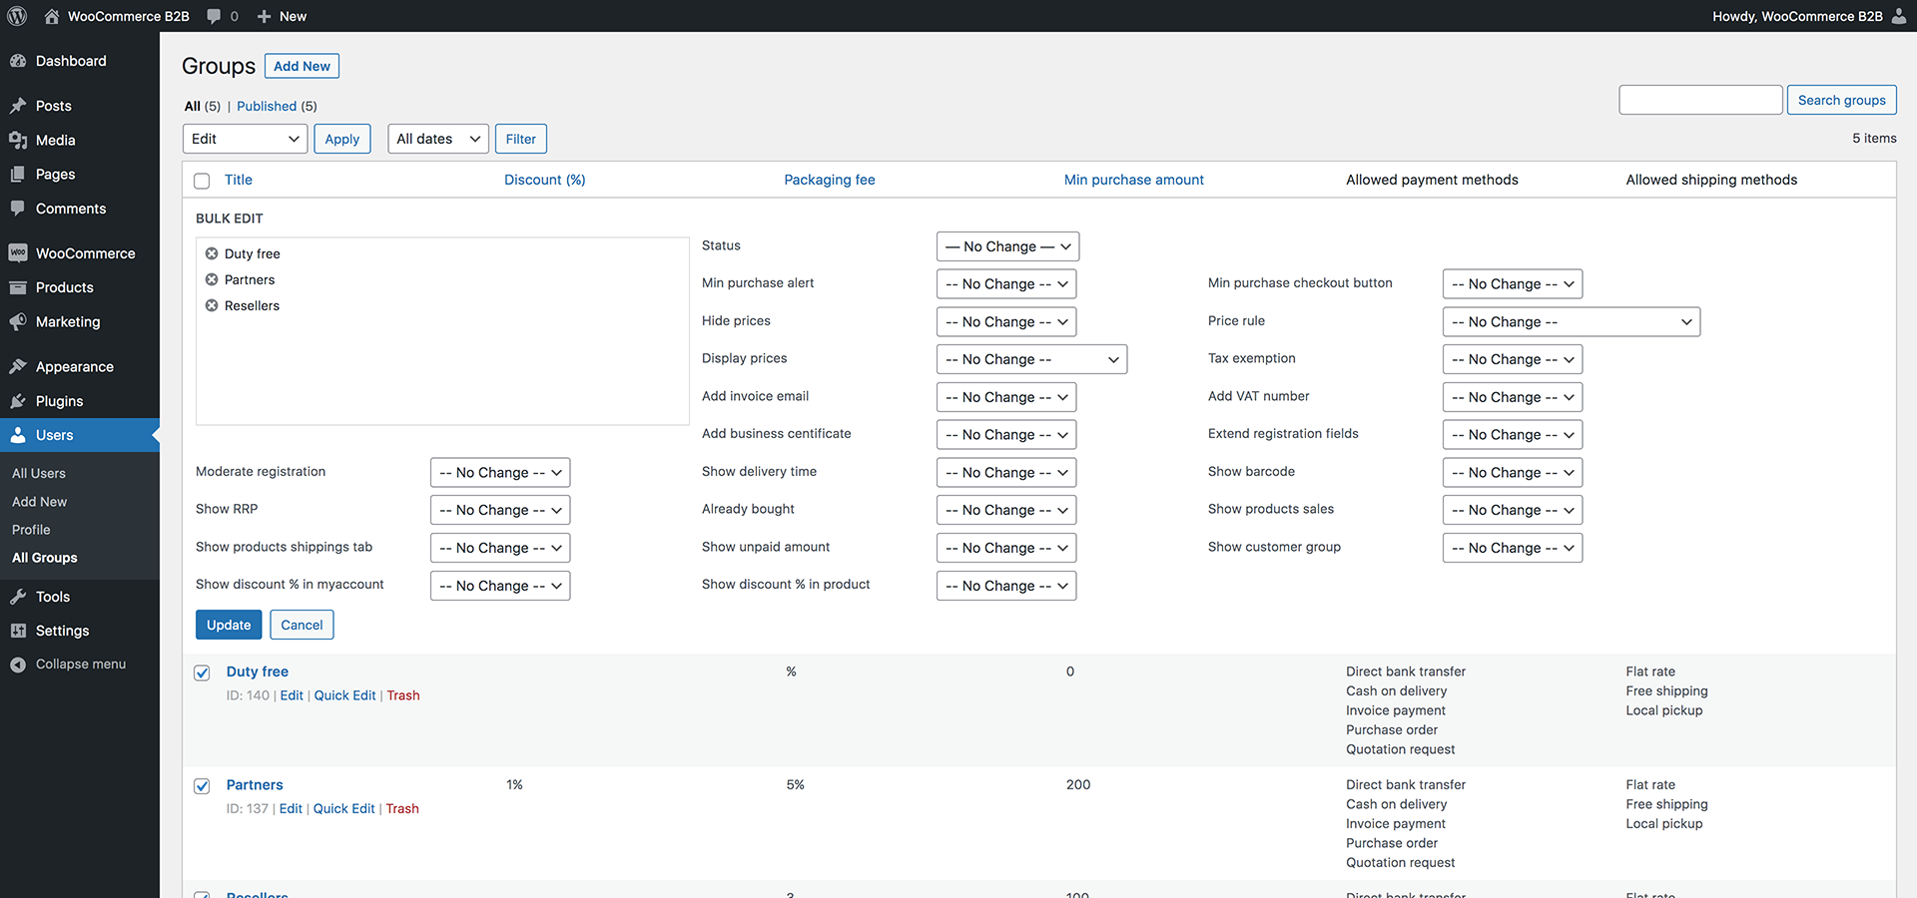The image size is (1917, 898).
Task: Open the WooCommerce sidebar menu
Action: (x=85, y=253)
